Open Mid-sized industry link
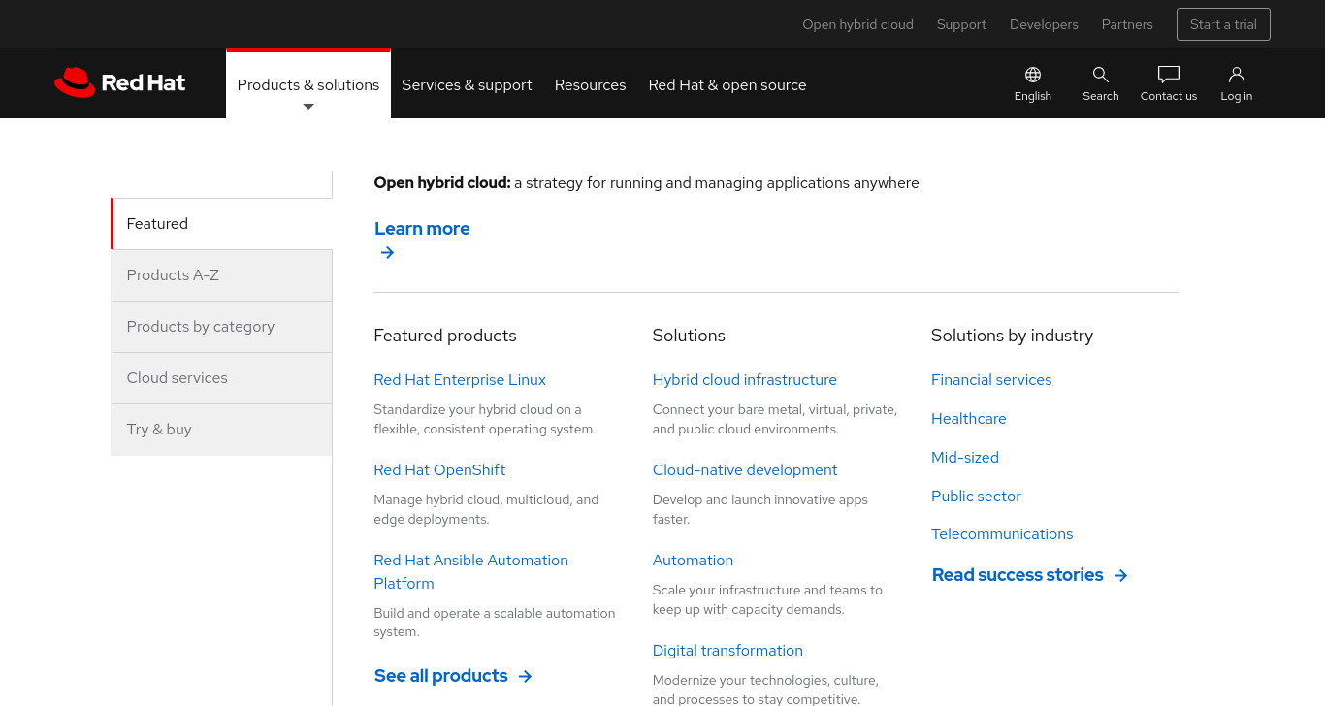The width and height of the screenshot is (1325, 706). [965, 458]
